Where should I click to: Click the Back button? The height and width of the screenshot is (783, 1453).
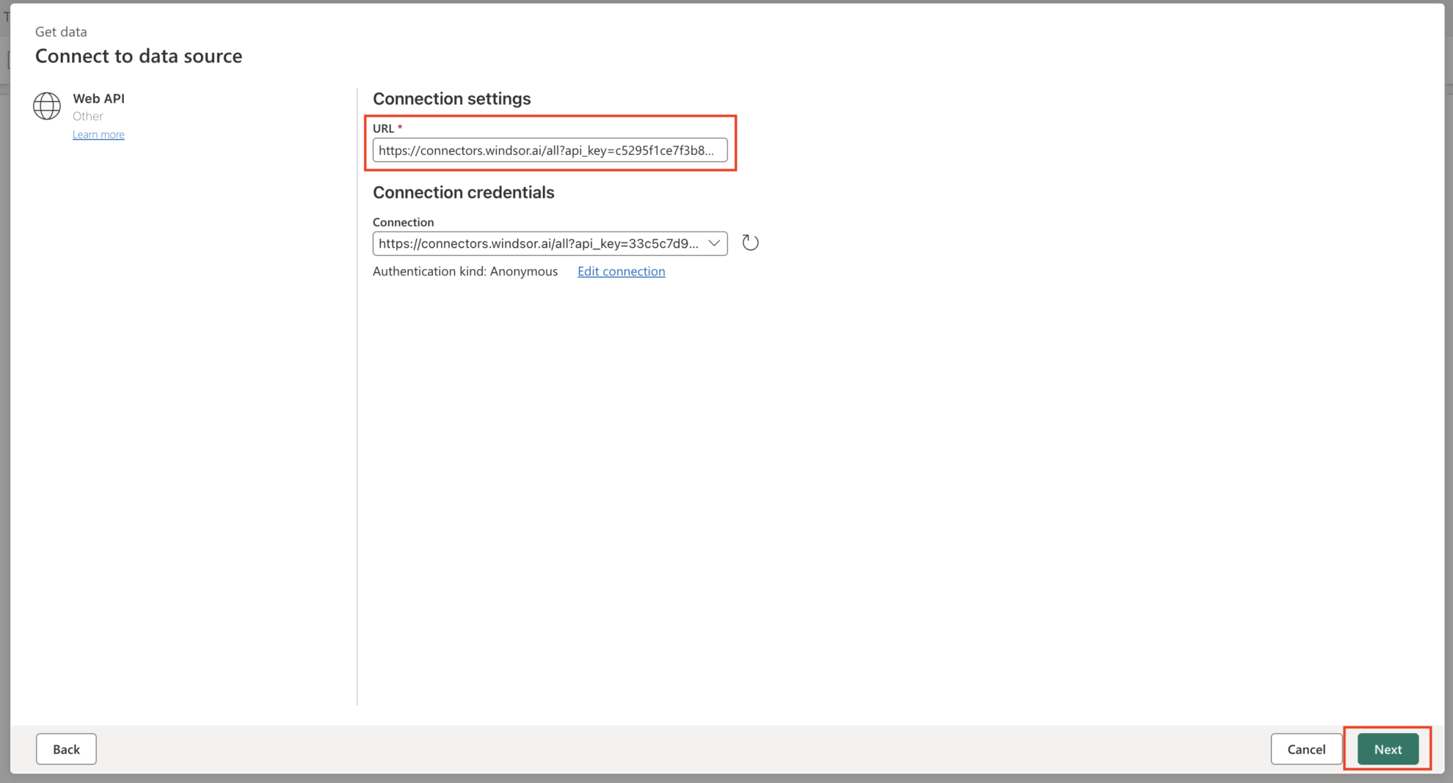[x=65, y=749]
